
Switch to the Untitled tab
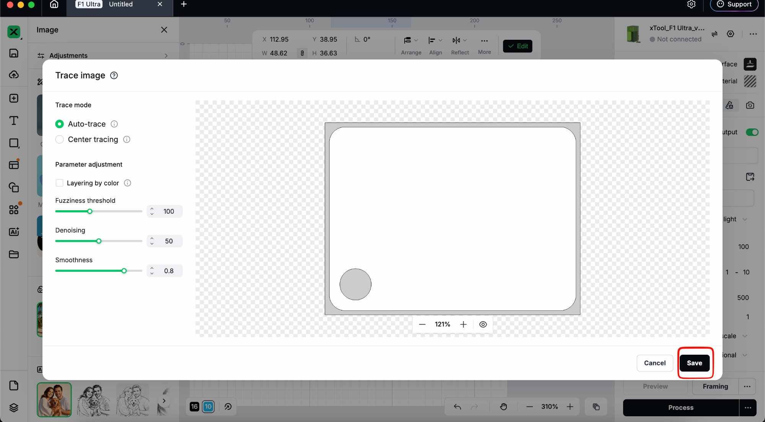point(120,4)
